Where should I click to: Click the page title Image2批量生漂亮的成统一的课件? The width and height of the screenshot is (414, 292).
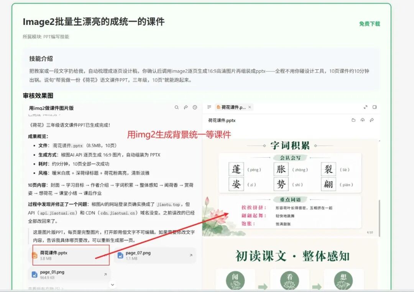tap(94, 21)
